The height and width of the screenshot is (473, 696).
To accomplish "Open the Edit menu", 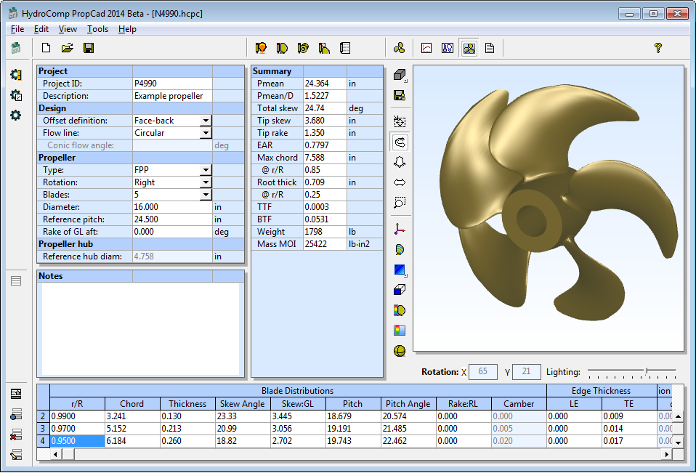I will 41,29.
